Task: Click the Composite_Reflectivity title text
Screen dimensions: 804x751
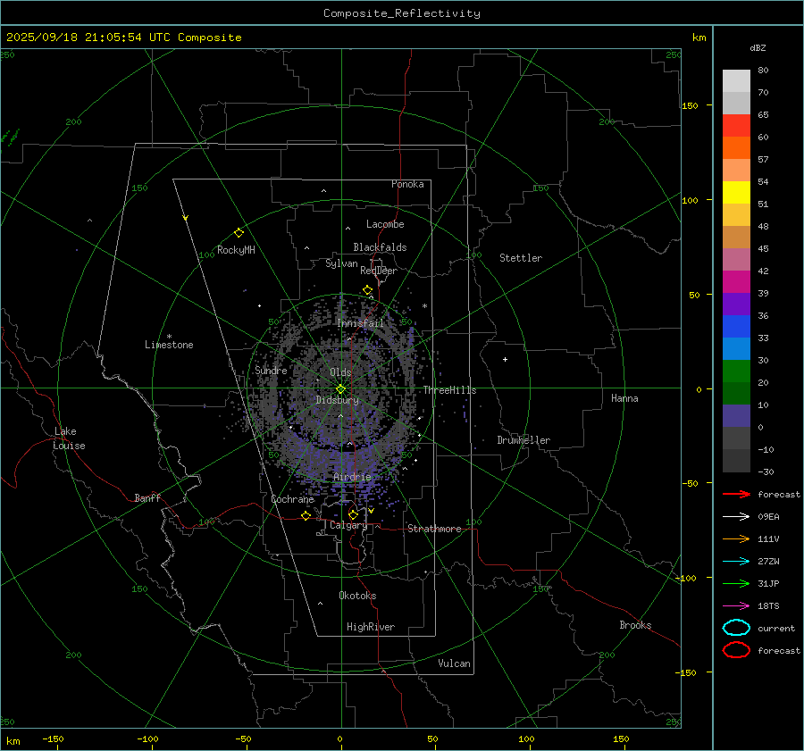Action: (x=401, y=13)
